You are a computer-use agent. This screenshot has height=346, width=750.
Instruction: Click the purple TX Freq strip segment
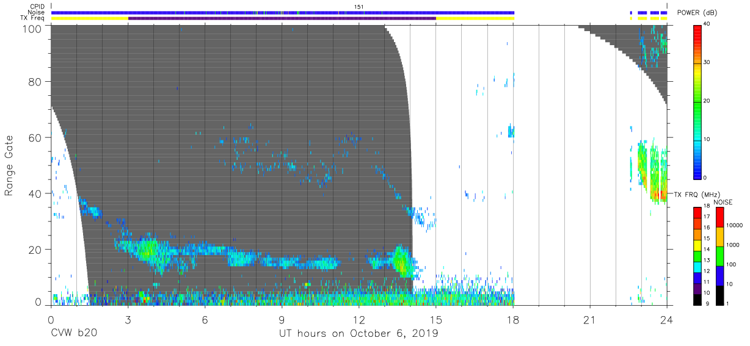[x=282, y=18]
